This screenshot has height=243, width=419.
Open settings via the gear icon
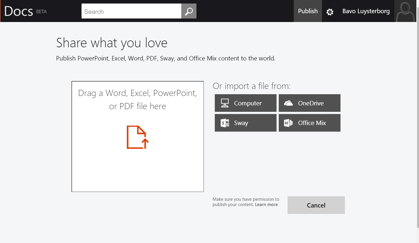point(330,12)
